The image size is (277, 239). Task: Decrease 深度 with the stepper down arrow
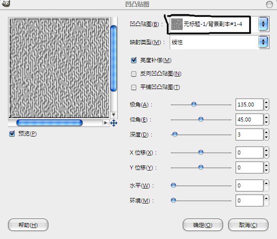266,137
